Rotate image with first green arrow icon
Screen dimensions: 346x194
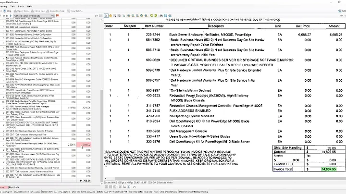151,16
